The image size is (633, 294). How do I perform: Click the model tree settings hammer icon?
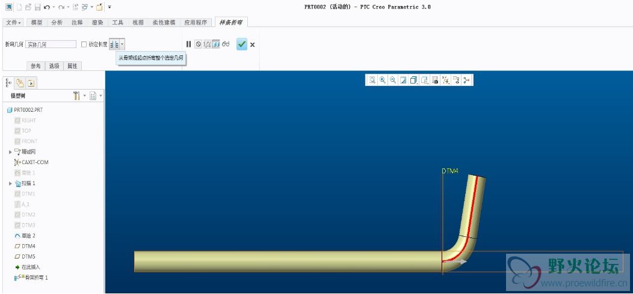[x=76, y=96]
